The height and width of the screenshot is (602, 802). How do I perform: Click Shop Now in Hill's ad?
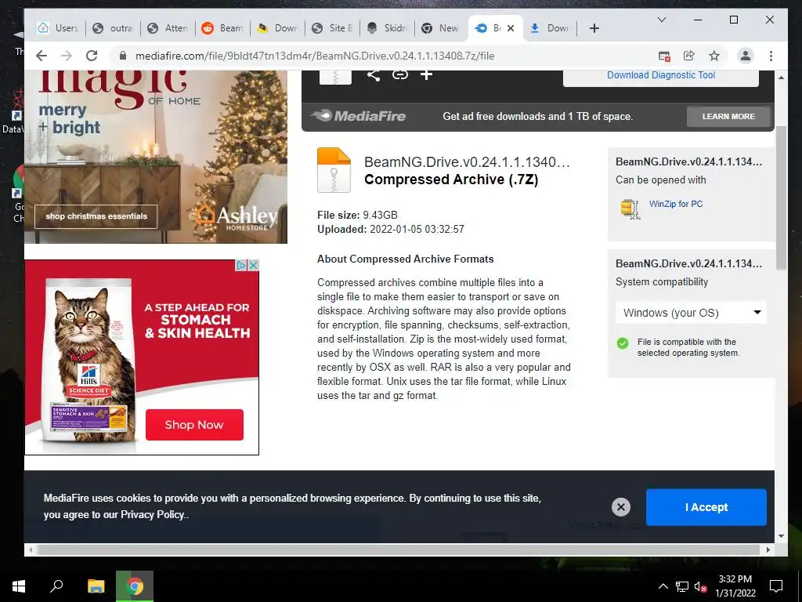click(x=194, y=424)
